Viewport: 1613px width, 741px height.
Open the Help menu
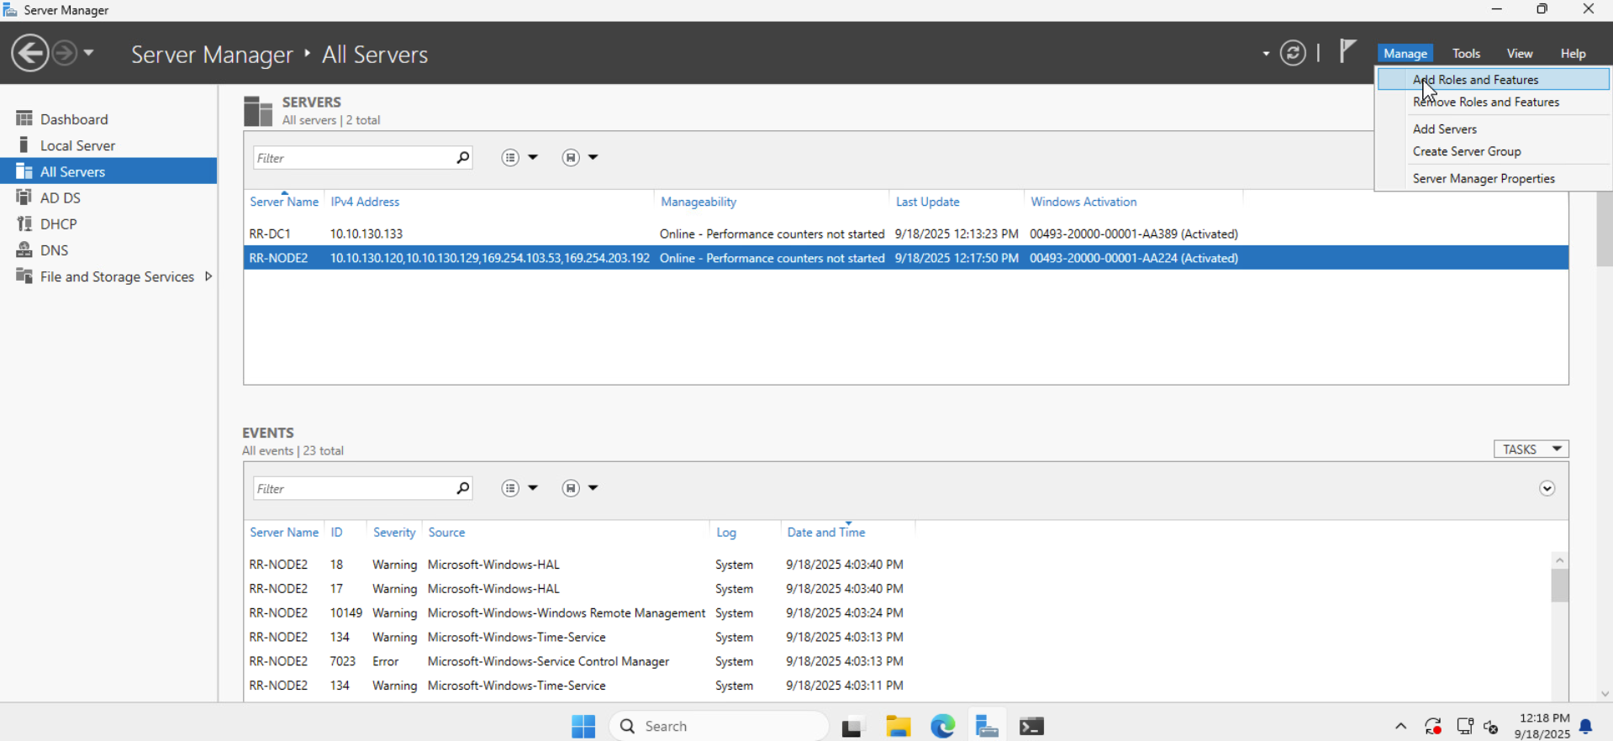1573,53
